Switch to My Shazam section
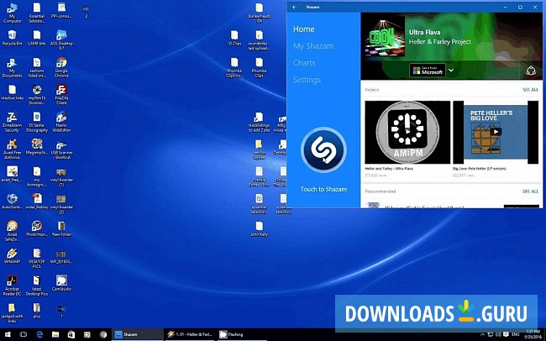This screenshot has width=546, height=341. (x=313, y=46)
